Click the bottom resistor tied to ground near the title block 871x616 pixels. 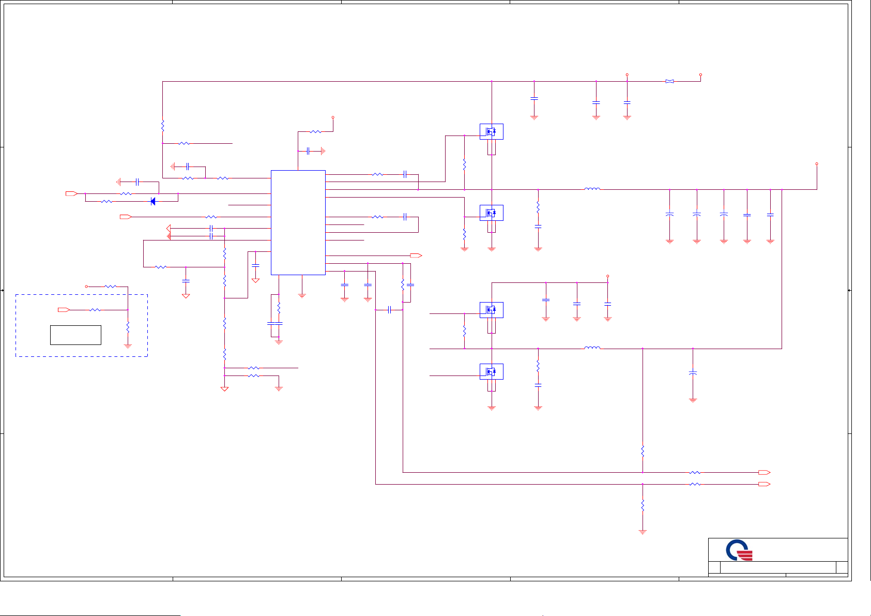click(643, 505)
